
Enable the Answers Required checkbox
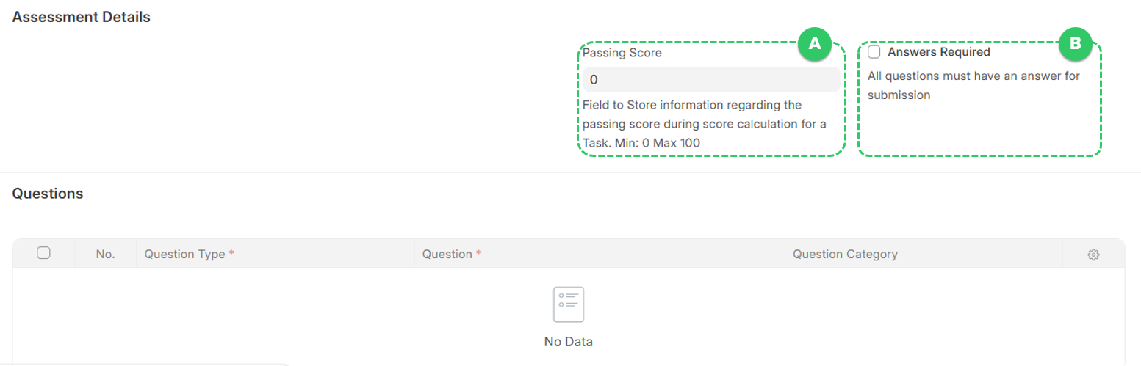[x=874, y=52]
